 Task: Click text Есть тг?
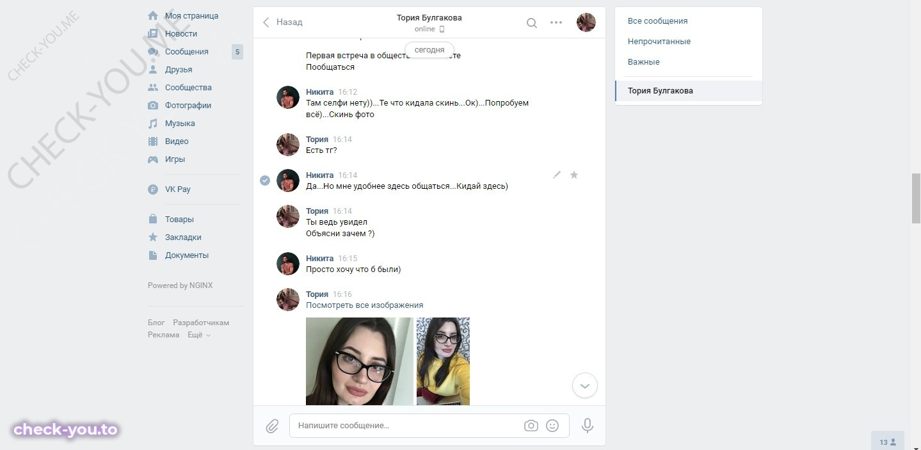321,150
